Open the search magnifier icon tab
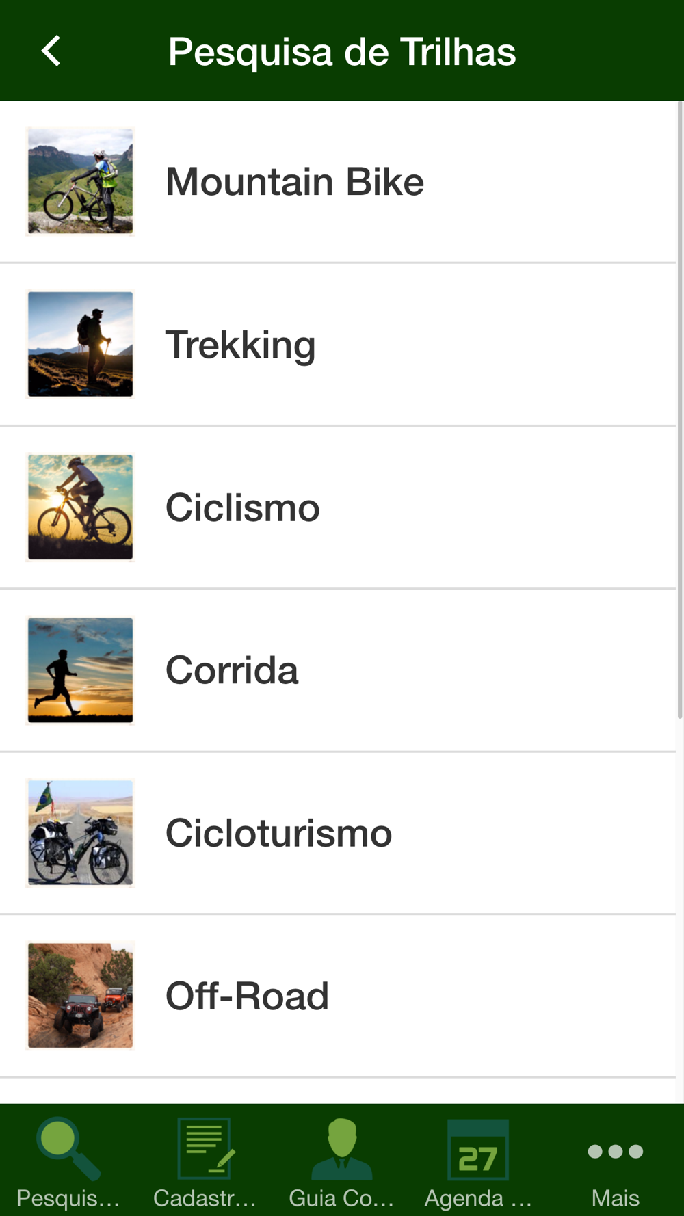The height and width of the screenshot is (1216, 684). 67,1149
